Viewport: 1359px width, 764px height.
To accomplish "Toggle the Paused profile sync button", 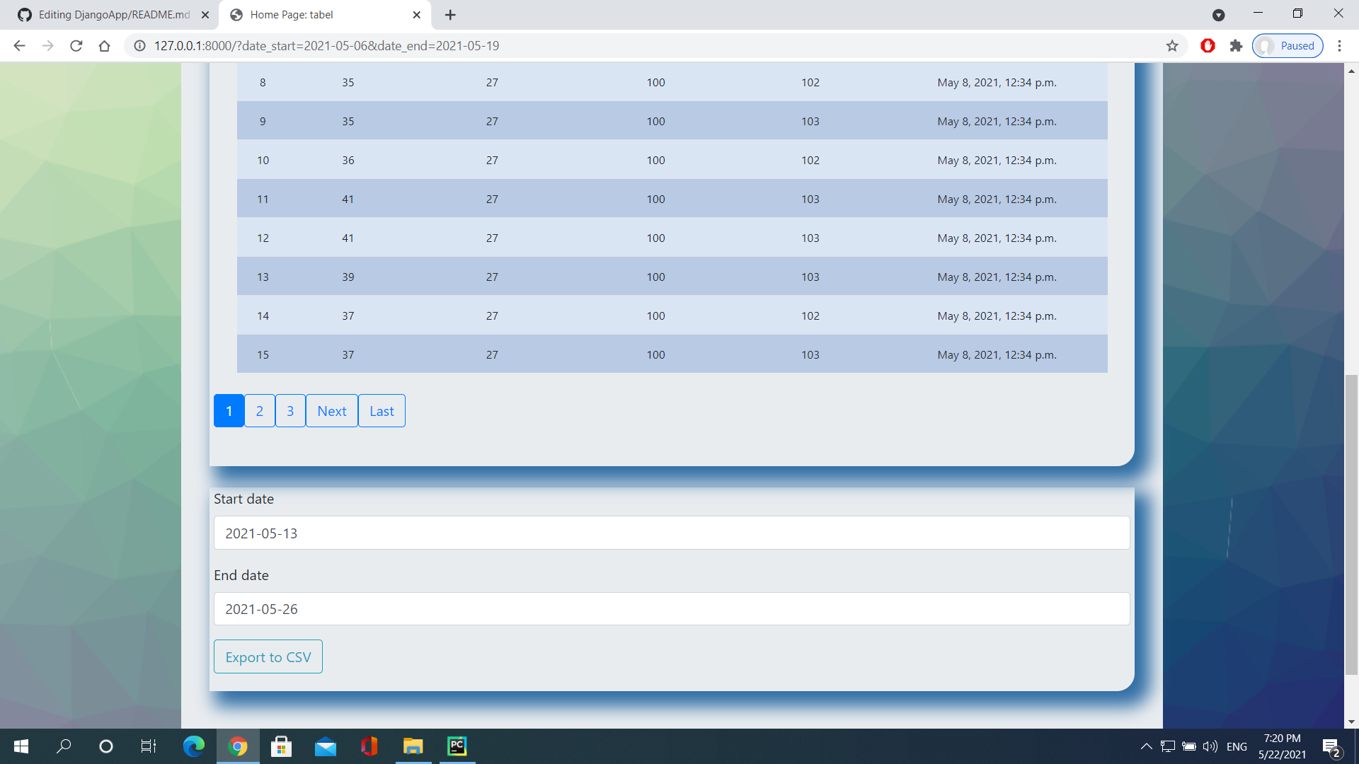I will (x=1288, y=46).
